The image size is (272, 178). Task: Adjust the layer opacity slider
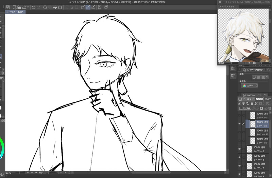[259, 99]
